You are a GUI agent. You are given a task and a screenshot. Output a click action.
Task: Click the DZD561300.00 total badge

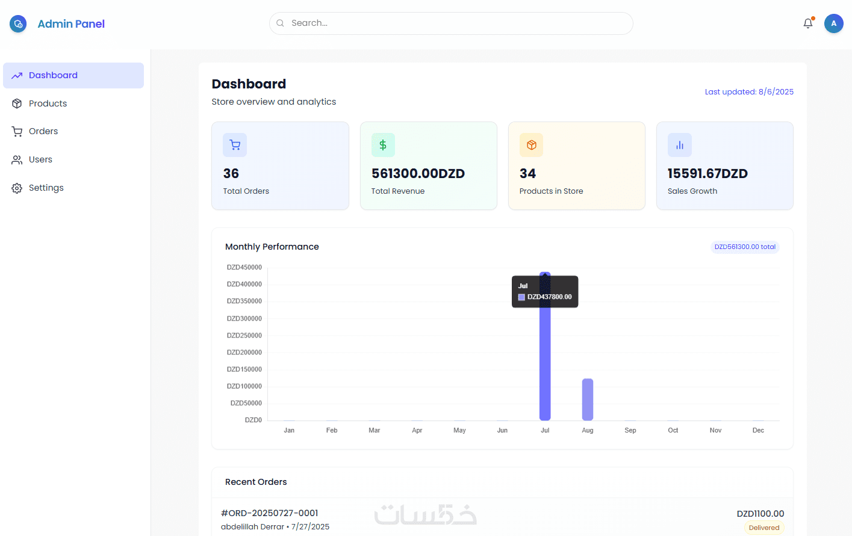tap(745, 247)
